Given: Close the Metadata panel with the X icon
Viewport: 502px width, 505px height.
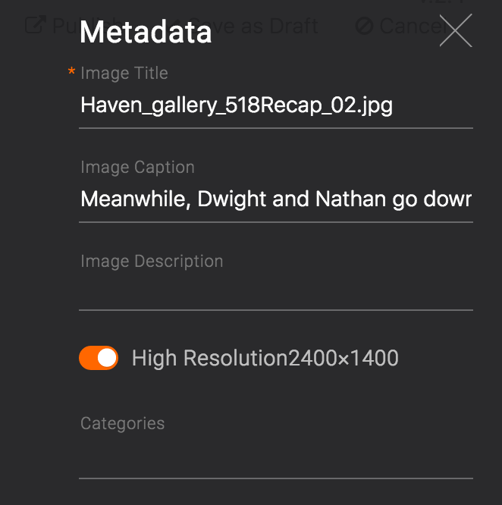Looking at the screenshot, I should point(456,31).
